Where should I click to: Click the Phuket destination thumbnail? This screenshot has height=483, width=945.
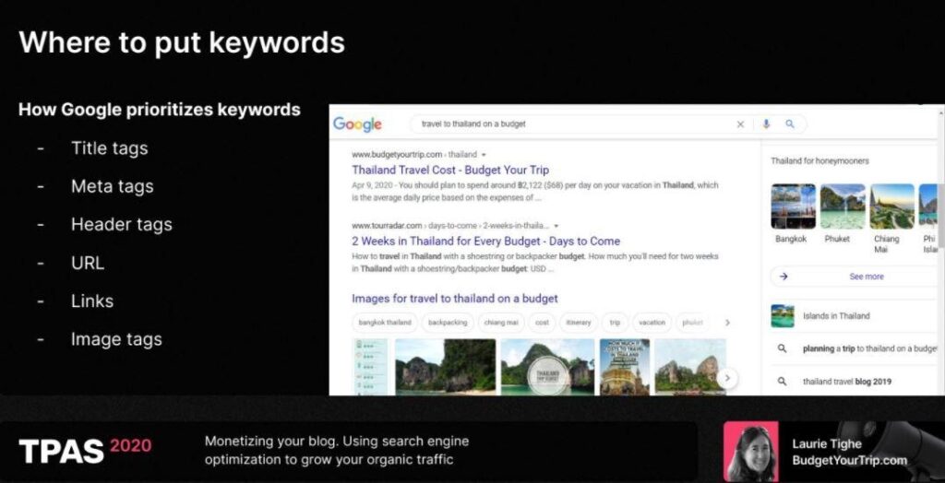click(842, 206)
